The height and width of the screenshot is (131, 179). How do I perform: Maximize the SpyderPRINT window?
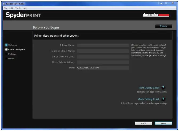[x=166, y=3]
